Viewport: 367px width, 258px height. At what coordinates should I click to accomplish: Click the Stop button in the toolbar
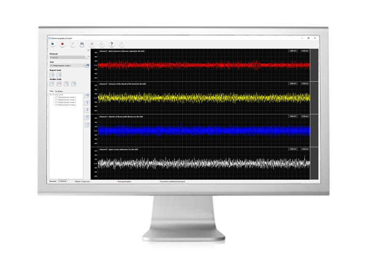click(x=52, y=44)
